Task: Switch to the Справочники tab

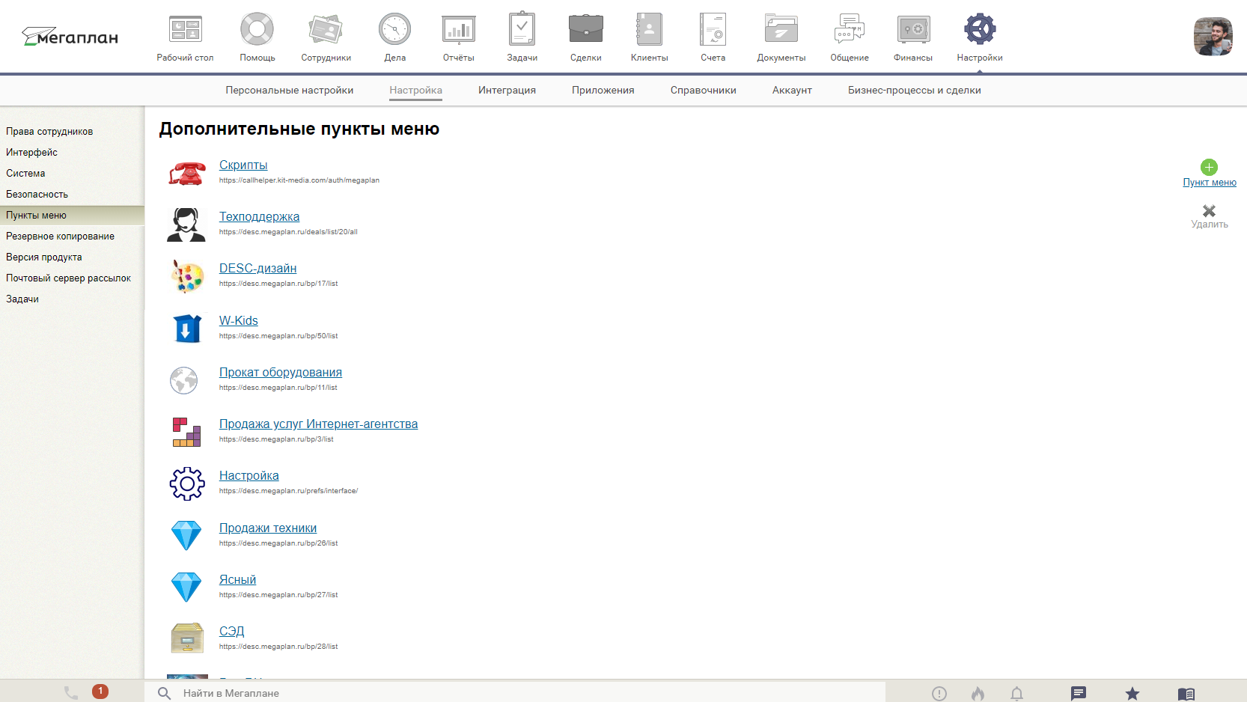Action: pos(704,91)
